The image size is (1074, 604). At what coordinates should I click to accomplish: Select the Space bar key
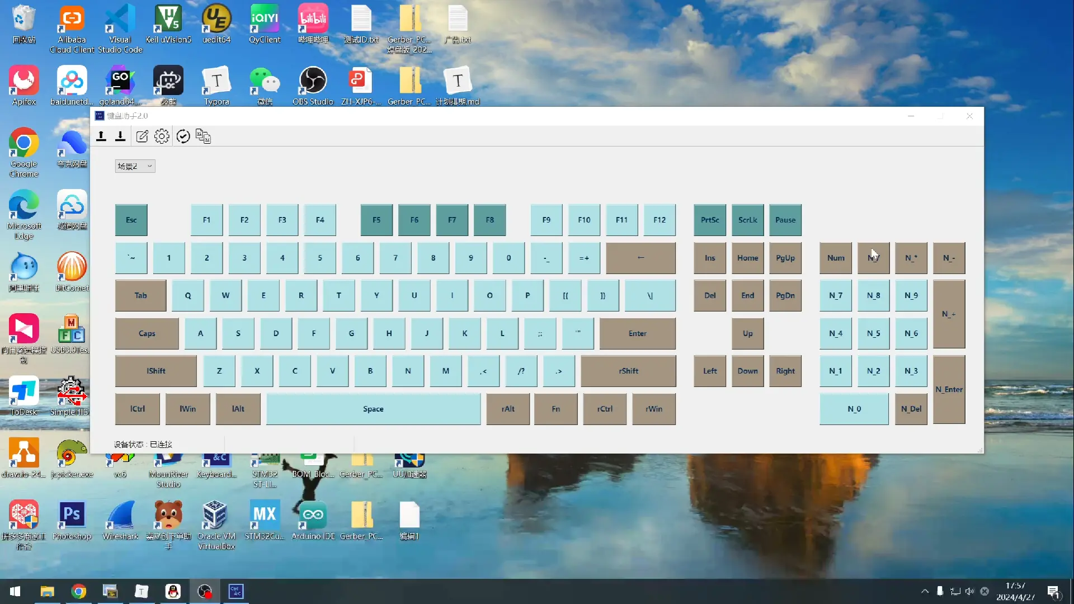tap(373, 409)
